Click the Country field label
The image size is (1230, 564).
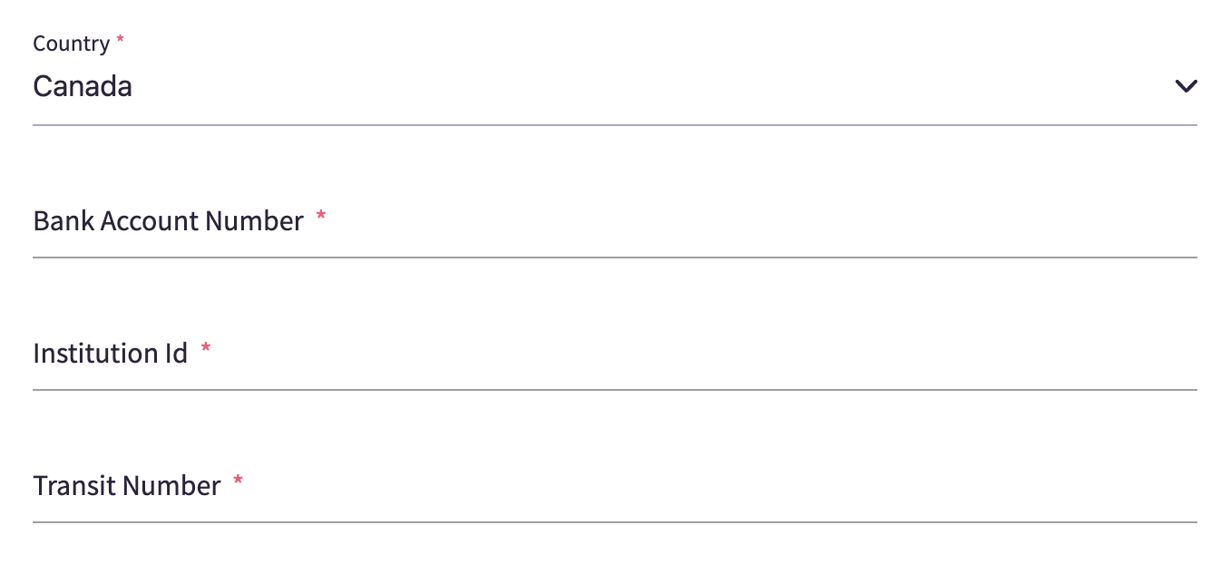pos(71,44)
